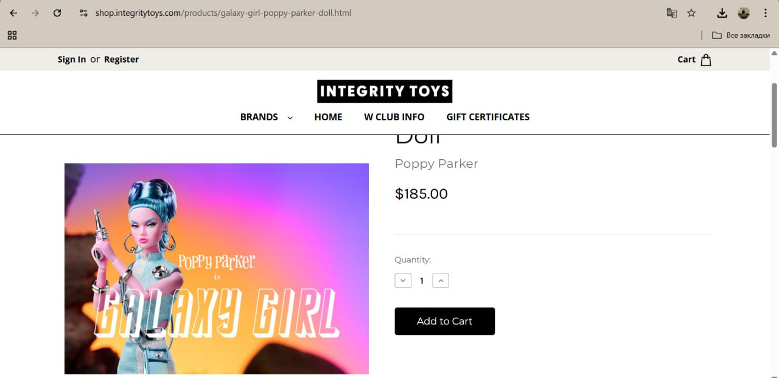Open the Chrome three-dot menu
779x378 pixels.
pos(765,13)
